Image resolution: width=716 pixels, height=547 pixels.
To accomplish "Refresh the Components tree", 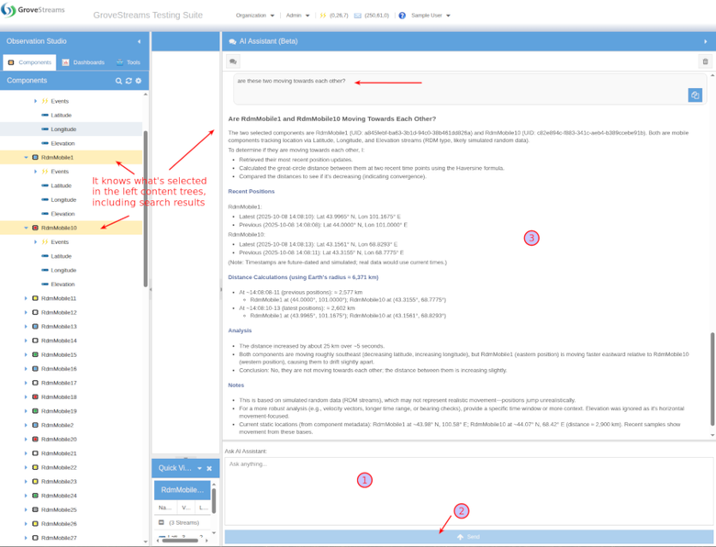I will [x=129, y=81].
